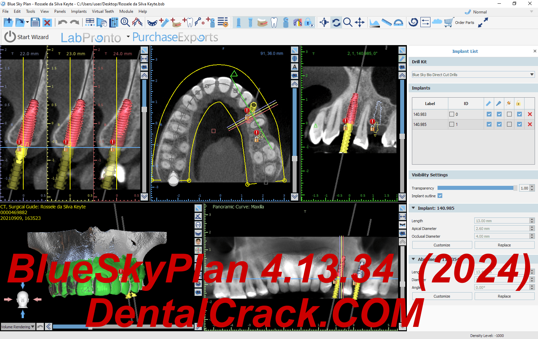The image size is (538, 339).
Task: Open the list with gear settings icon
Action: pyautogui.click(x=222, y=23)
